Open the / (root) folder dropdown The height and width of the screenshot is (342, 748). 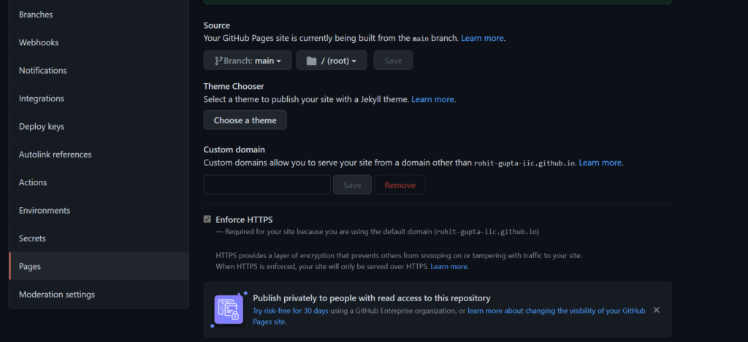click(x=332, y=61)
